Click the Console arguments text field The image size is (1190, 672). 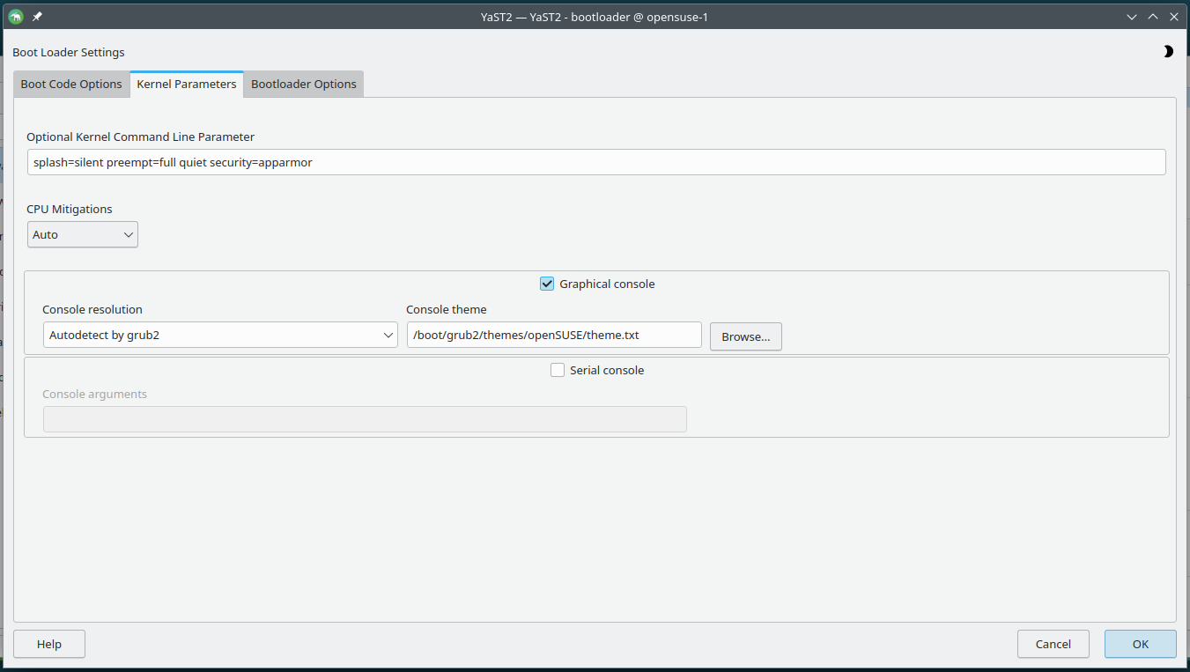tap(365, 419)
